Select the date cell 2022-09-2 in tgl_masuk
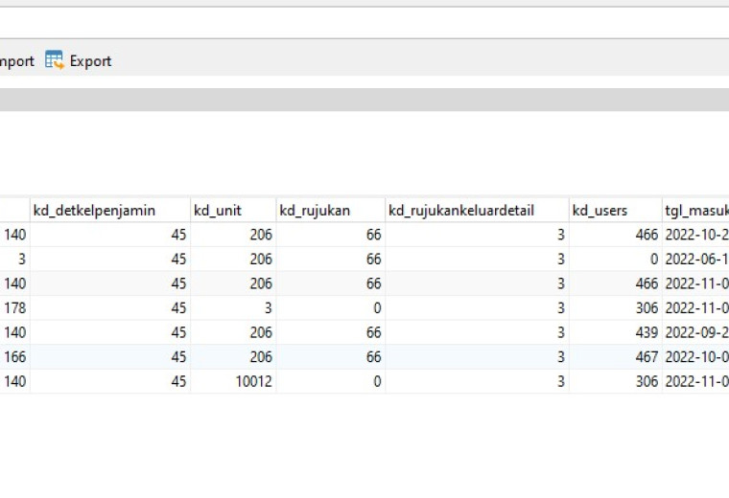 (695, 332)
